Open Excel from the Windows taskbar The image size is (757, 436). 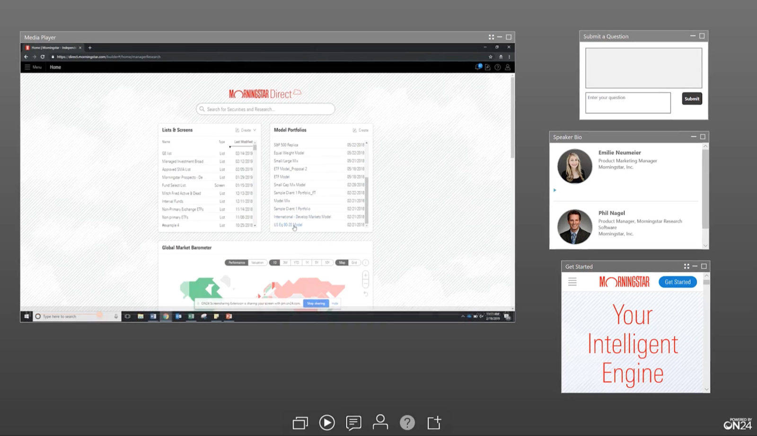[x=191, y=316]
